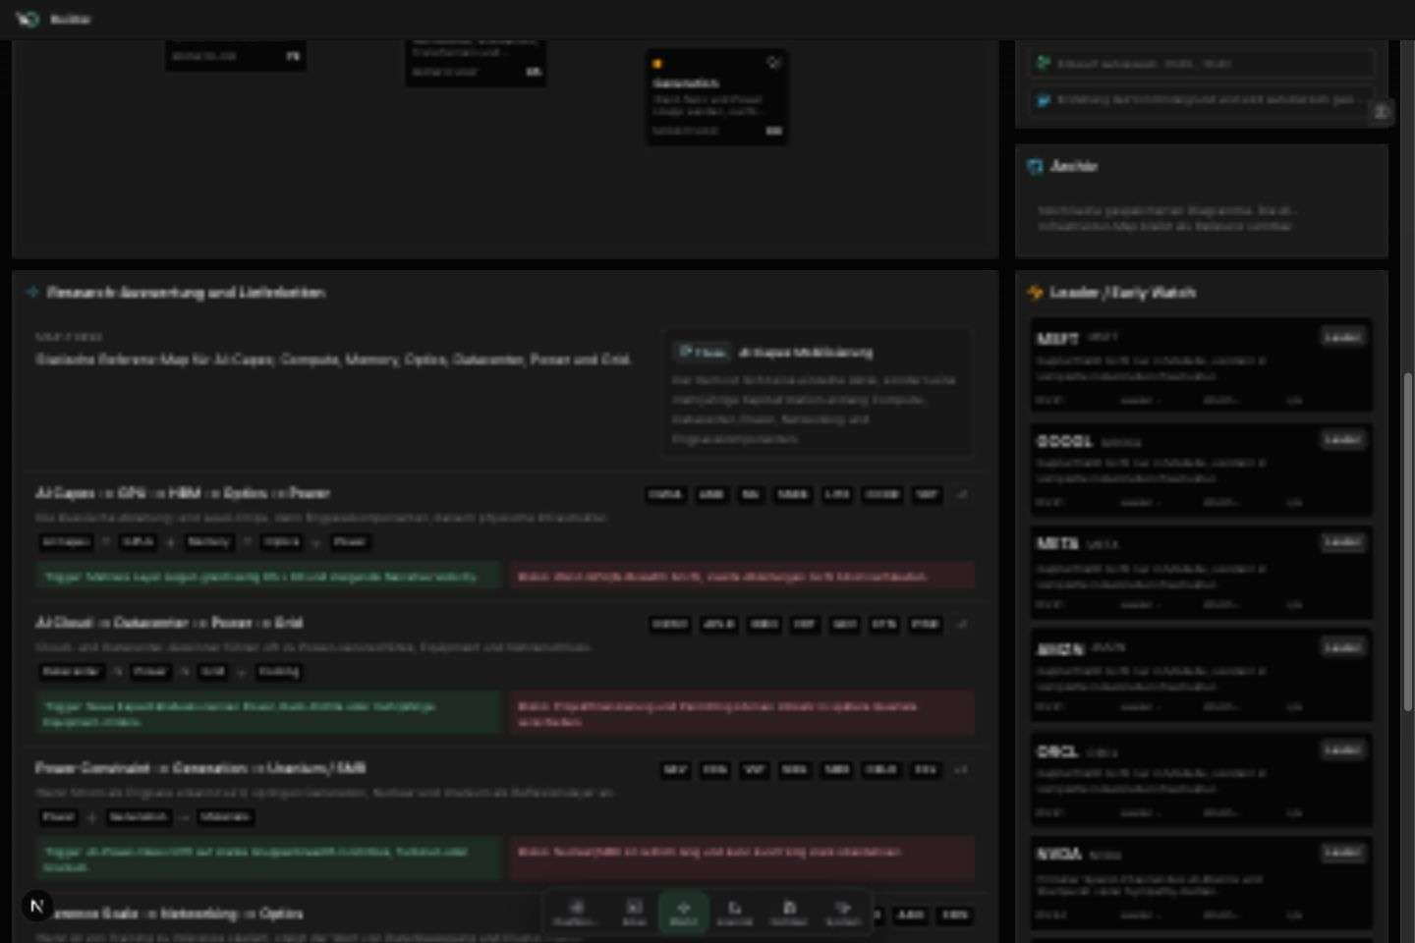Open the ORCL card in Leader / Early Watch

coord(1201,779)
